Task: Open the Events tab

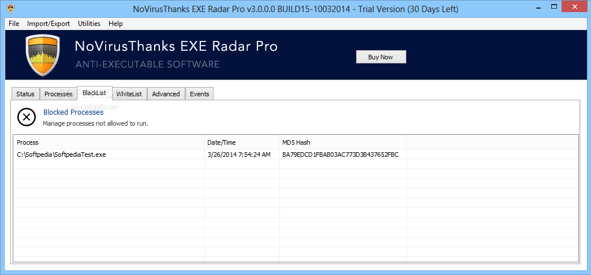Action: [x=199, y=94]
